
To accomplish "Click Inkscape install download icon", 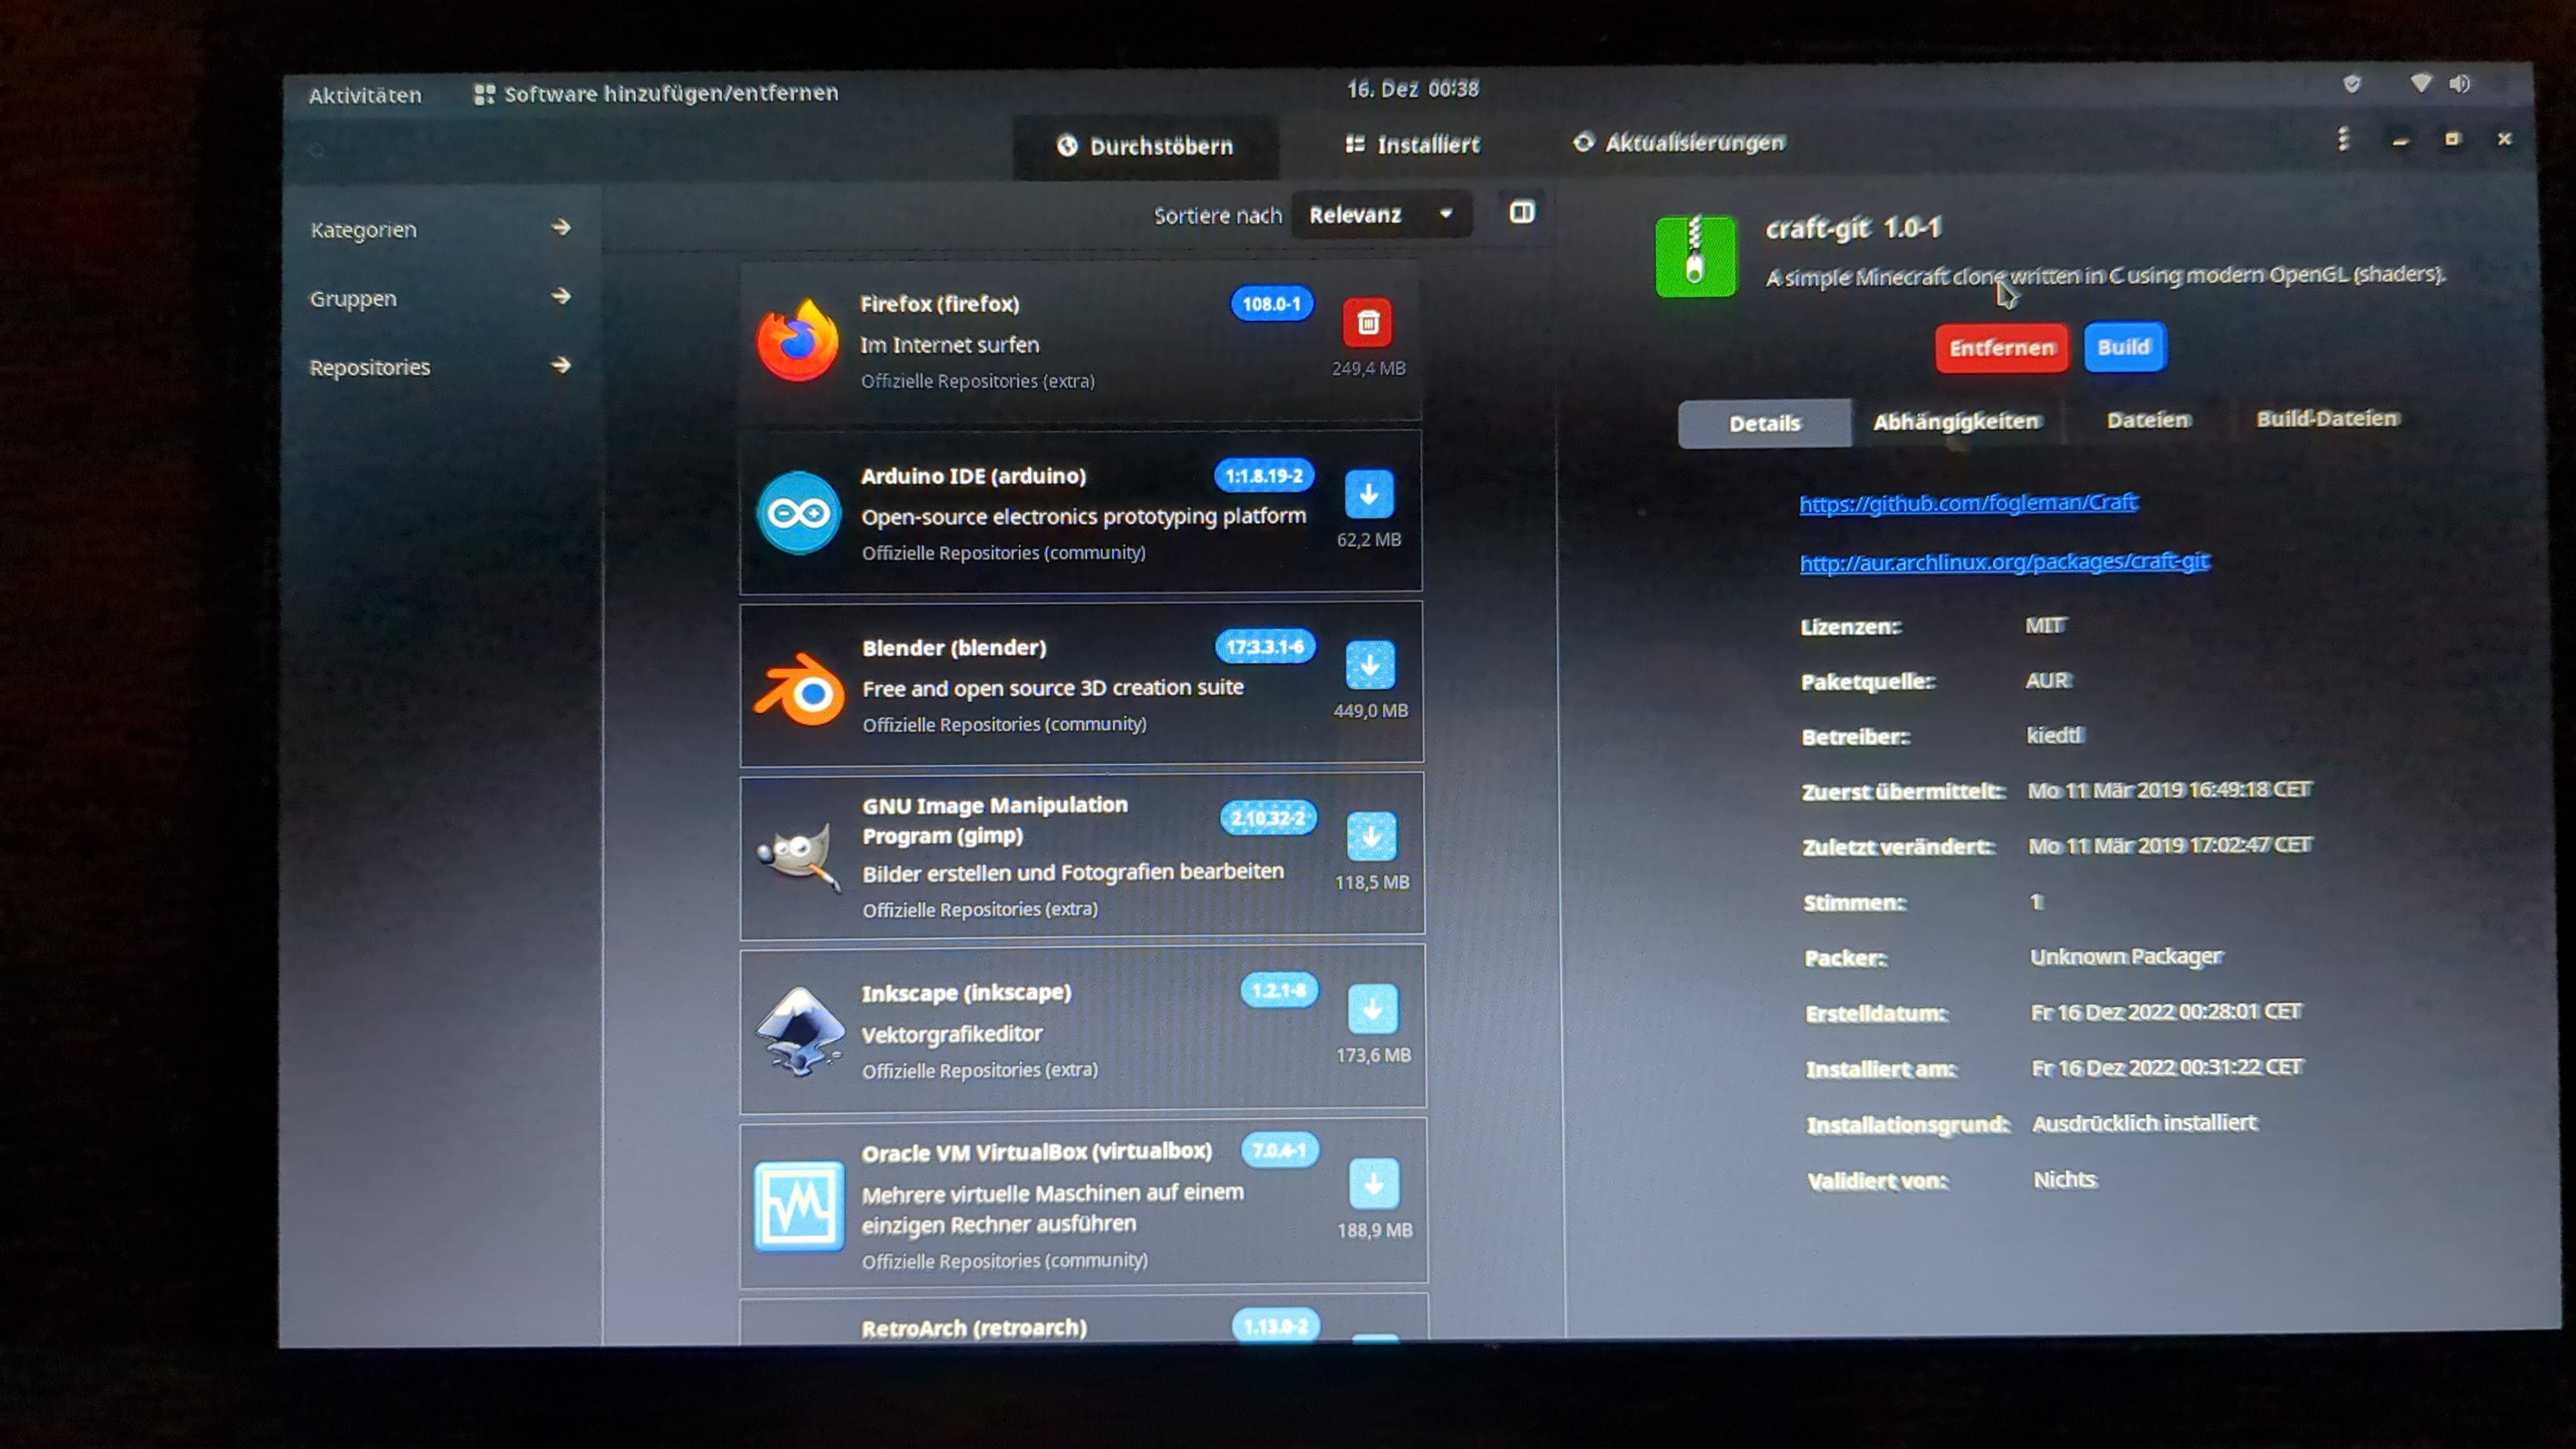I will point(1372,1009).
